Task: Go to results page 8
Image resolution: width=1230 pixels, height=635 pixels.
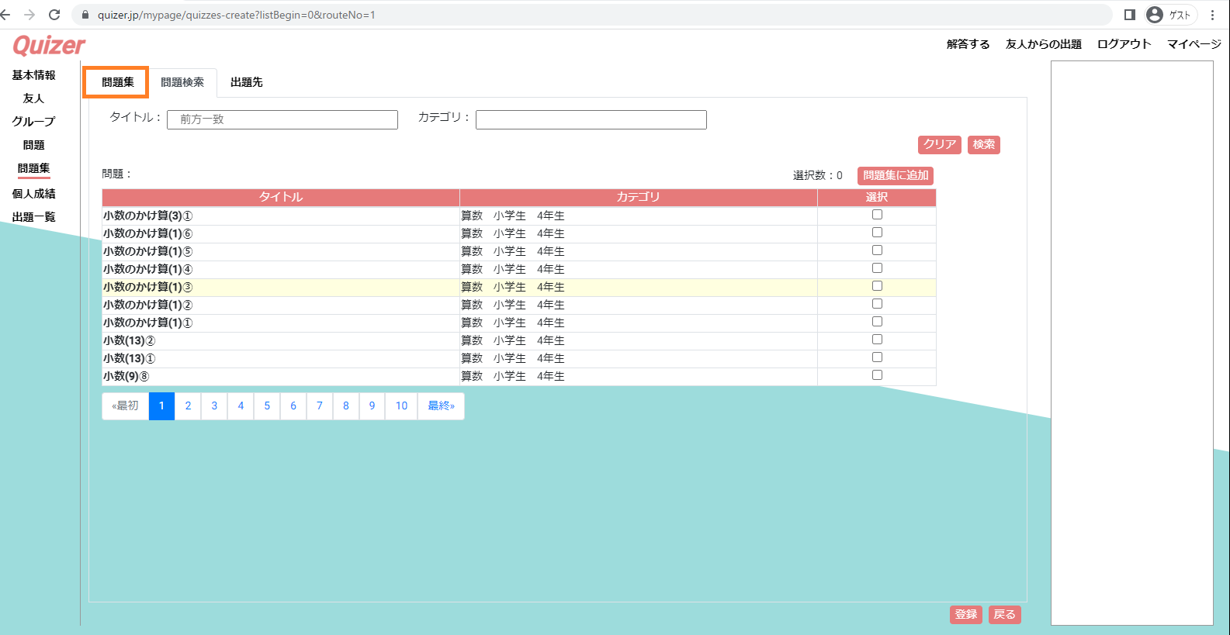Action: click(x=346, y=406)
